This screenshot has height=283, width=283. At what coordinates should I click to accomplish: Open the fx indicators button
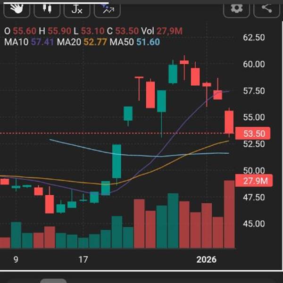coord(77,10)
